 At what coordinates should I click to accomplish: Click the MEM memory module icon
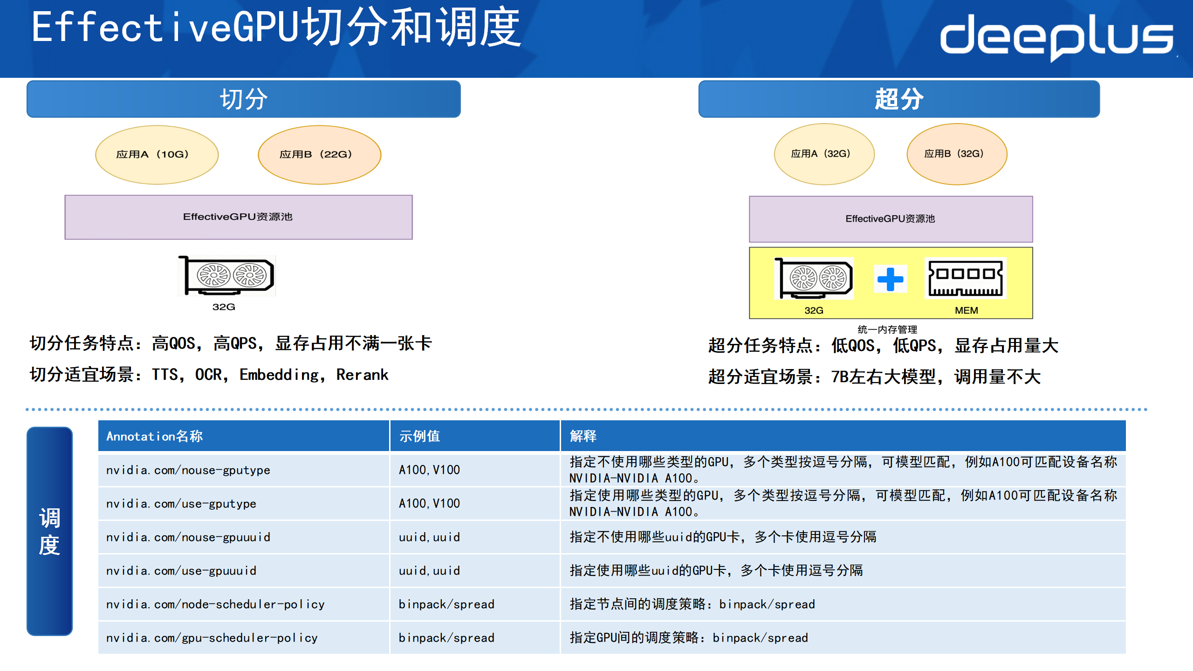click(965, 278)
